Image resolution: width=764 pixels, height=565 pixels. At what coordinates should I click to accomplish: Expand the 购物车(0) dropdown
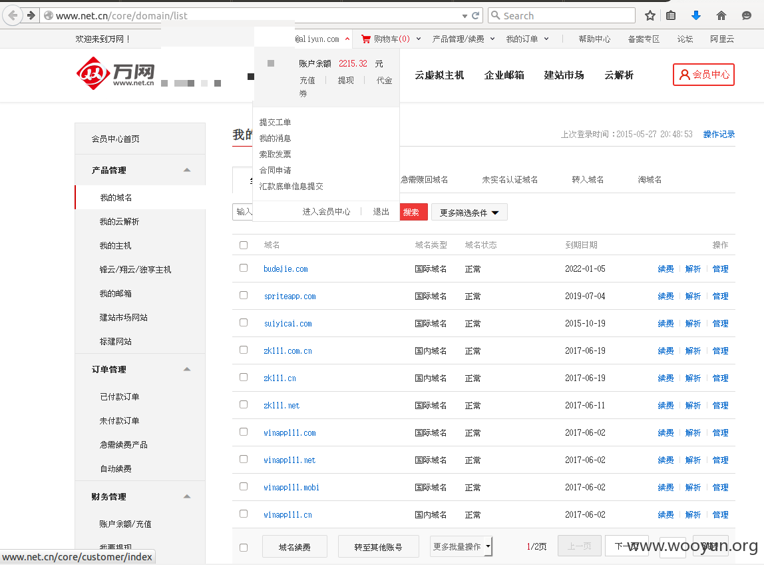point(419,39)
